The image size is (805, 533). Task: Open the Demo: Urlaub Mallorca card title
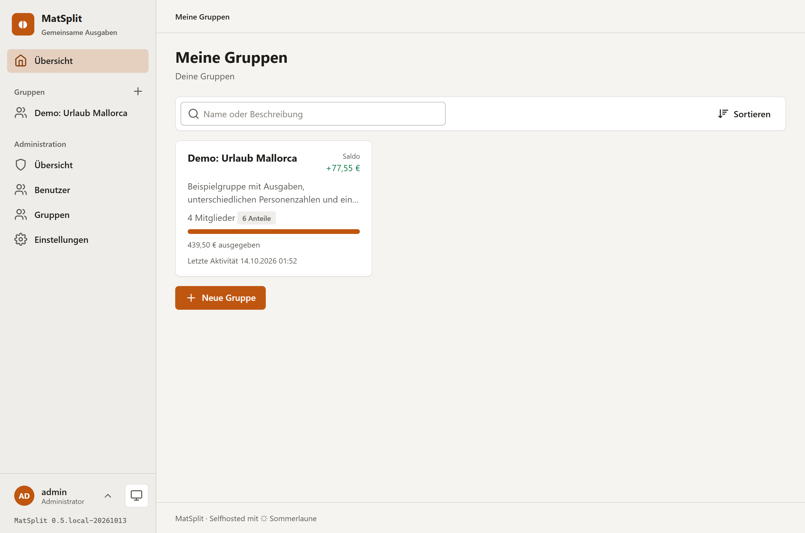click(242, 158)
